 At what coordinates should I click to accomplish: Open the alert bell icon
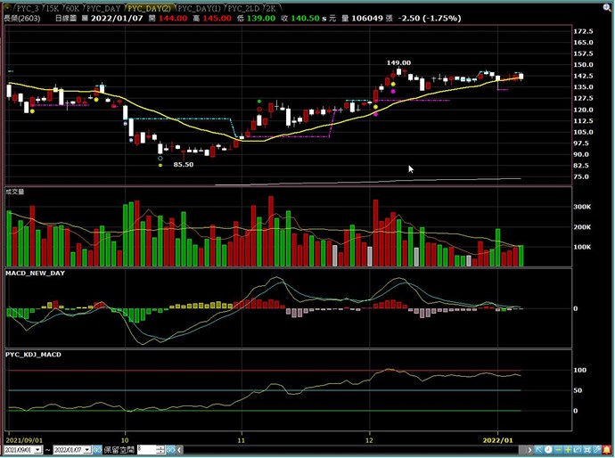(x=606, y=450)
